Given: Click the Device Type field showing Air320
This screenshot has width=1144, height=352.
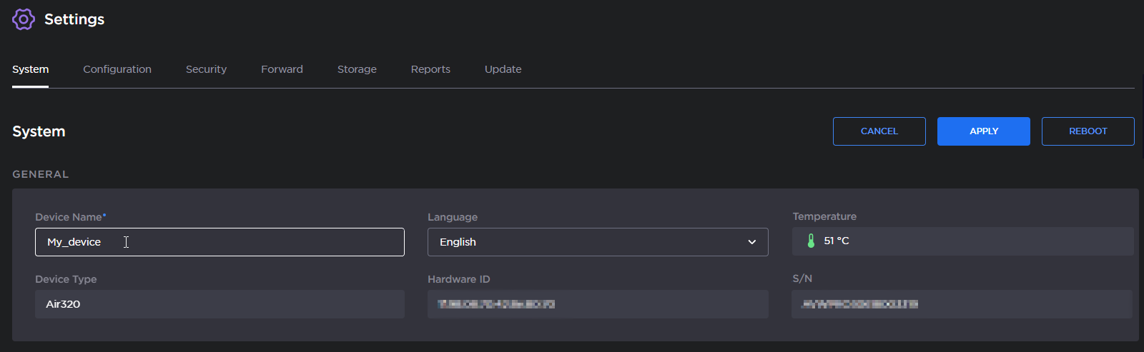Looking at the screenshot, I should (220, 304).
